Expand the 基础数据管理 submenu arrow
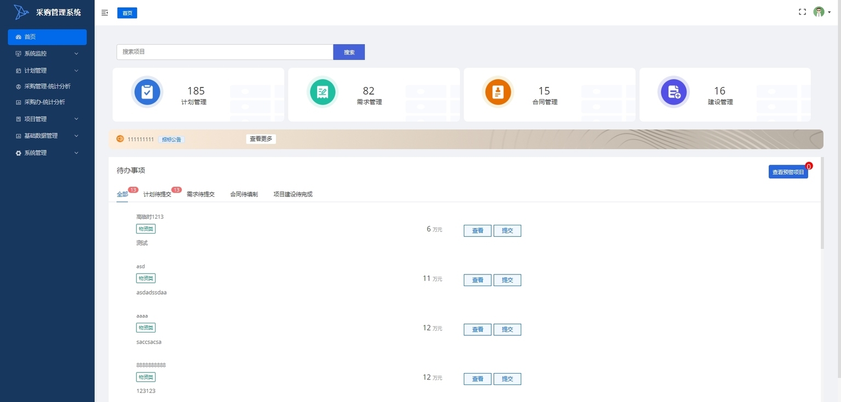The height and width of the screenshot is (402, 841). pos(76,136)
